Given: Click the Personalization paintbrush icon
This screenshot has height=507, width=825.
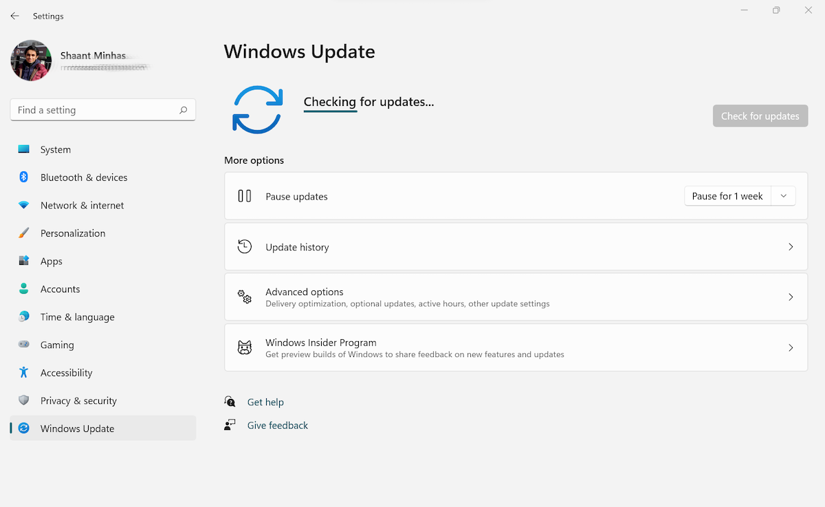Looking at the screenshot, I should 23,233.
